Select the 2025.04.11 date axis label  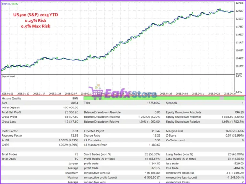pyautogui.click(x=198, y=94)
